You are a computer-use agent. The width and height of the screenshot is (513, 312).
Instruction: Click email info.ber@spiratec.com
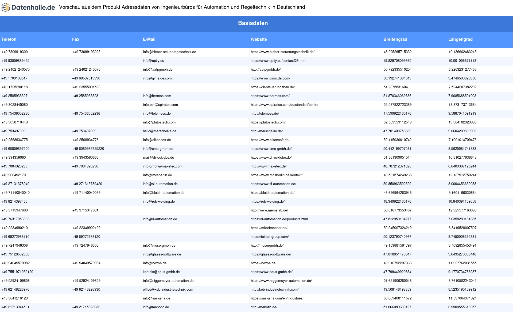pyautogui.click(x=160, y=105)
